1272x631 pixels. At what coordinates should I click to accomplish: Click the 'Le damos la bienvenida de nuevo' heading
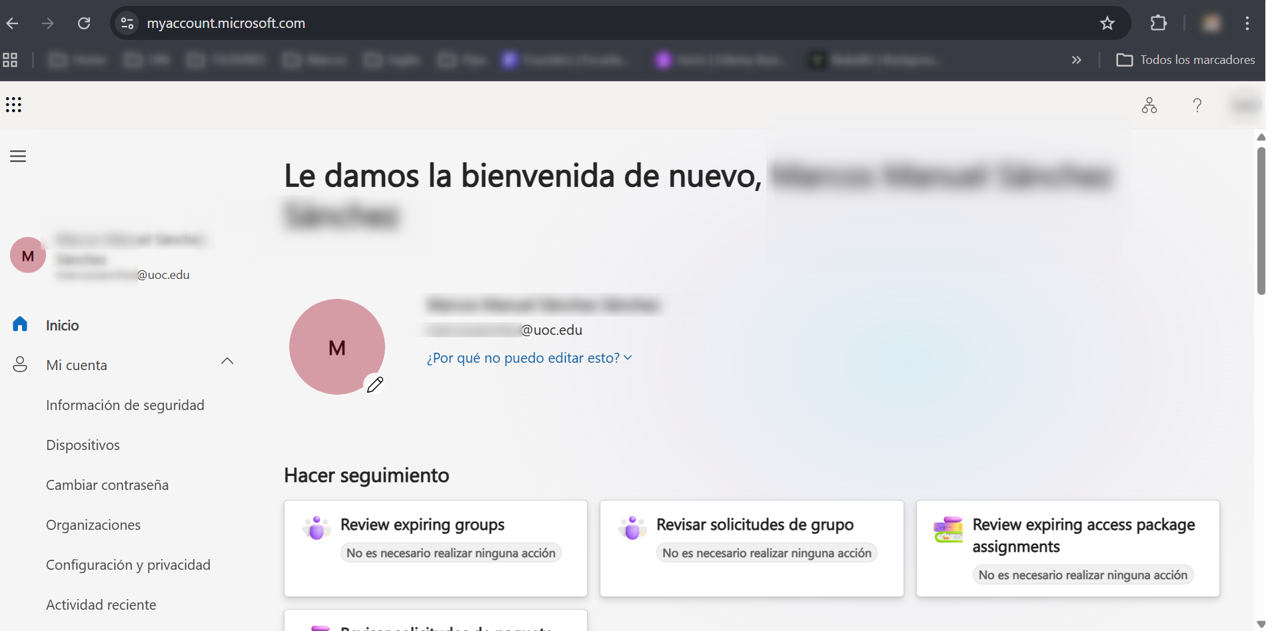pyautogui.click(x=523, y=176)
